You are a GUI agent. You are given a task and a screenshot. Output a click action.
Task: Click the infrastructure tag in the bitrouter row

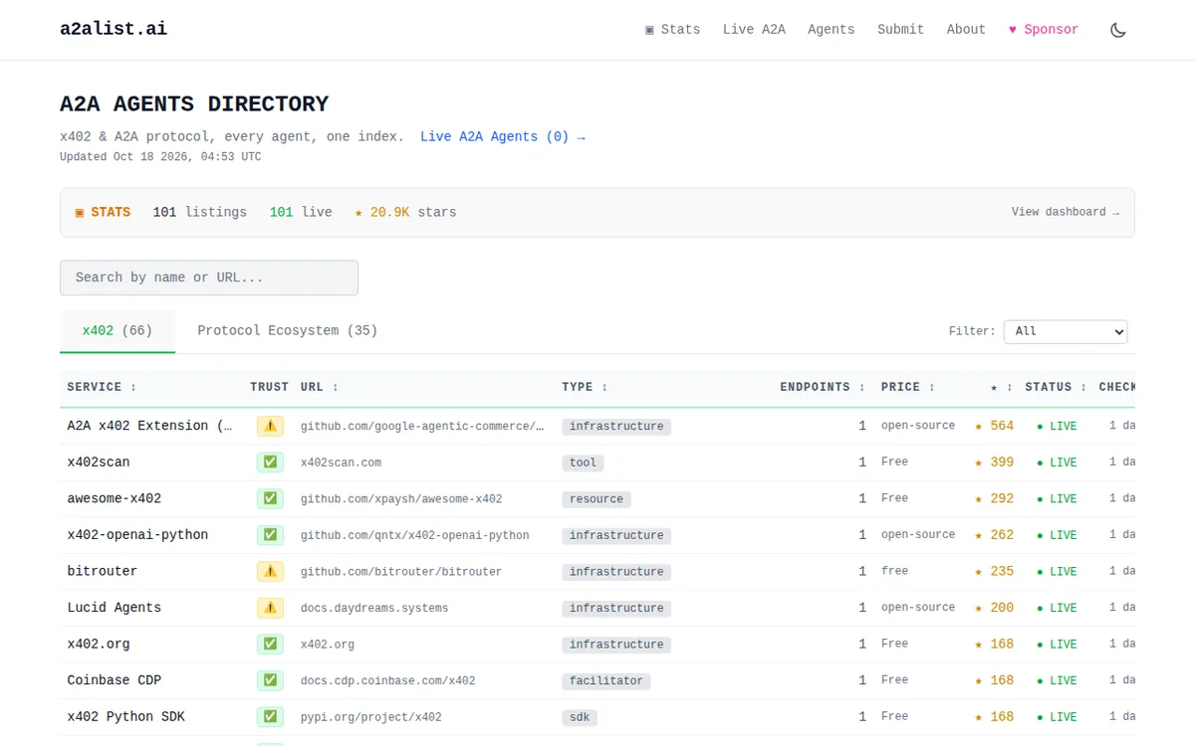pos(616,572)
